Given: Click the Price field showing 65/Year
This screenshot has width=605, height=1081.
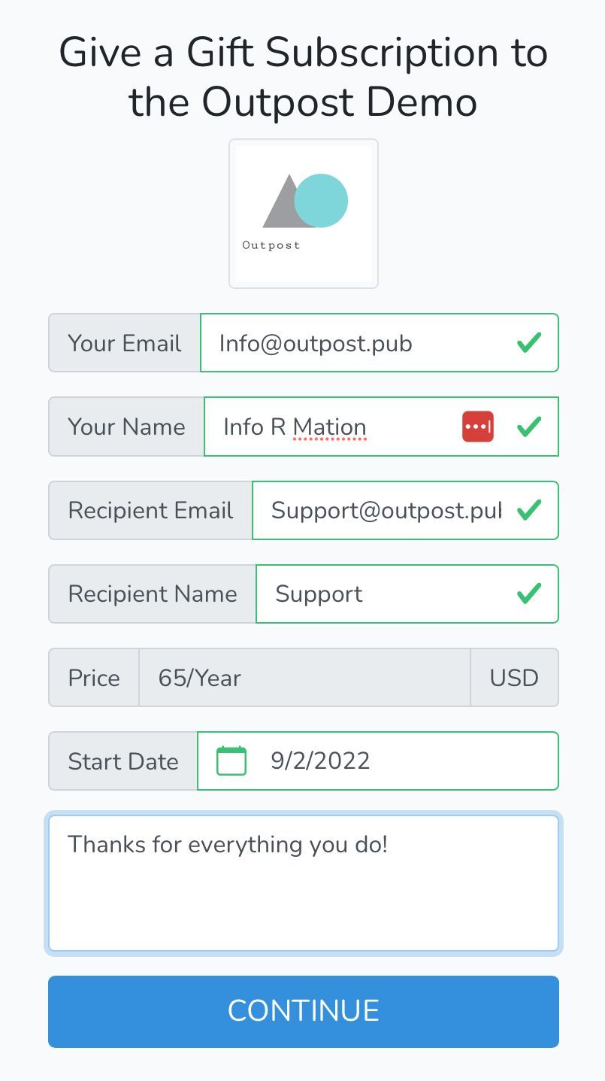Looking at the screenshot, I should coord(304,678).
